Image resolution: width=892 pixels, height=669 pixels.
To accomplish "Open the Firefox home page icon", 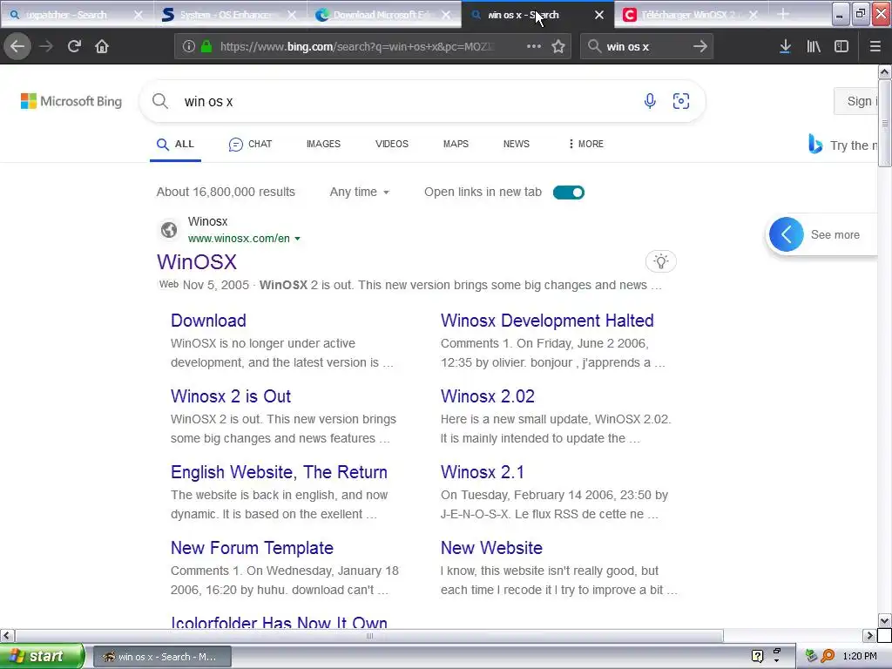I will [102, 46].
